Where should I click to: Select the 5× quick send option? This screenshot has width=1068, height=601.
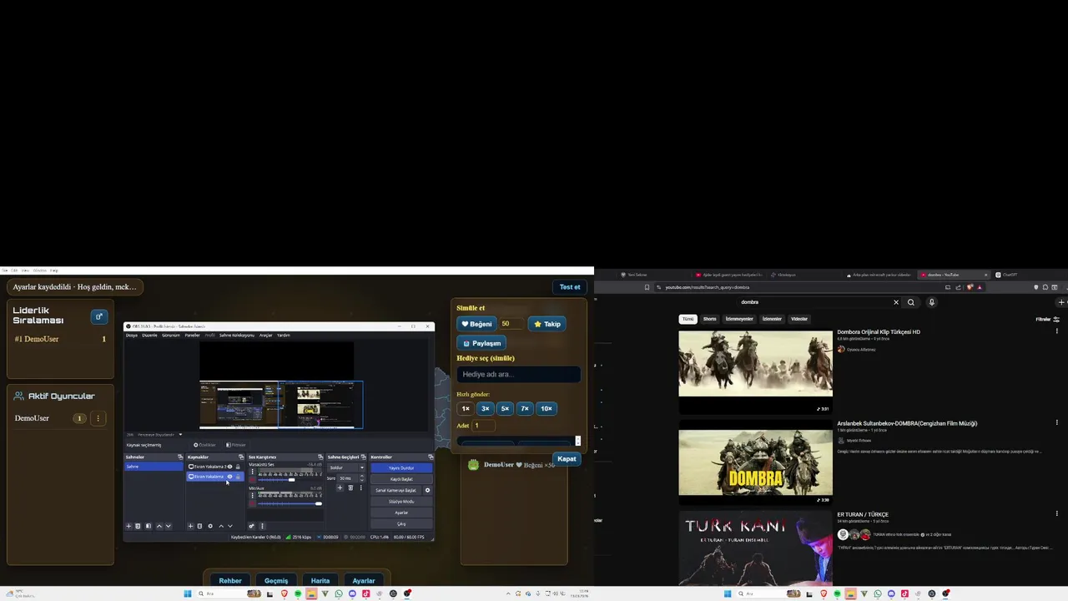pos(505,408)
